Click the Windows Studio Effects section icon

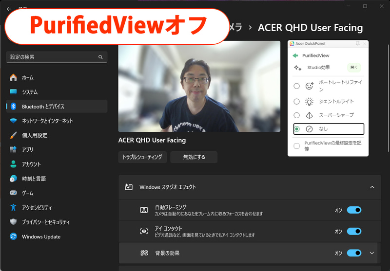(129, 187)
